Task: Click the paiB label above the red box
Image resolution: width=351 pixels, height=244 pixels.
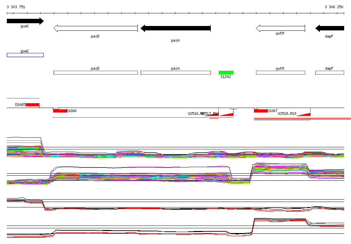Action: (95, 69)
